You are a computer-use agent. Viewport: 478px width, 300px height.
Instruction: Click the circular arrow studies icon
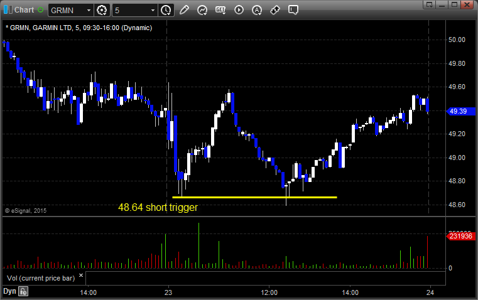(x=202, y=10)
